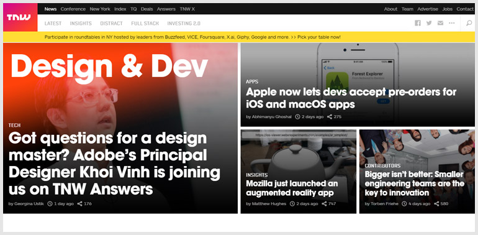Select TNW X menu item
Image resolution: width=478 pixels, height=235 pixels.
[187, 9]
